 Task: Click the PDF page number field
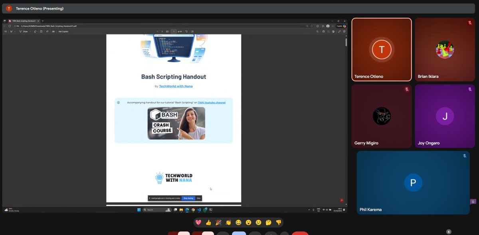(x=174, y=32)
